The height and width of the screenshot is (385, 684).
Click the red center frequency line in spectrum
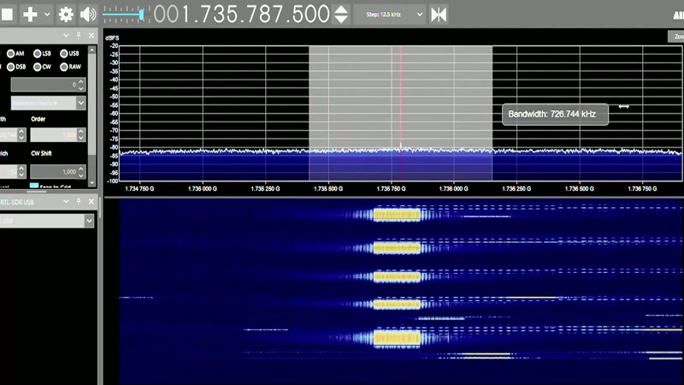(x=401, y=113)
